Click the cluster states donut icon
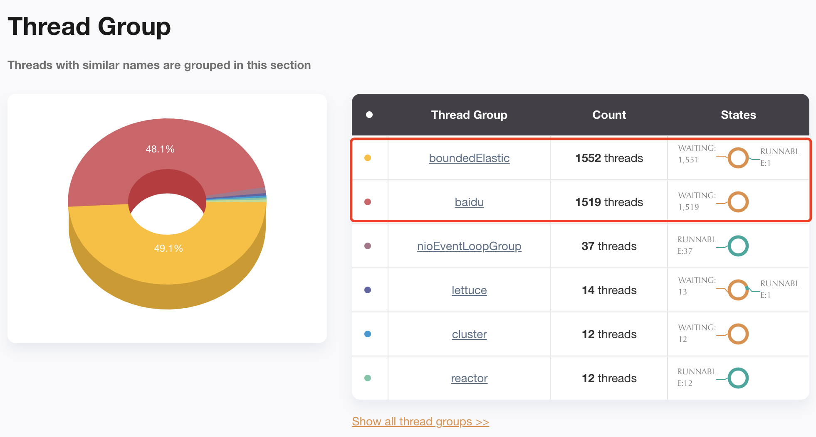816x437 pixels. [x=738, y=334]
